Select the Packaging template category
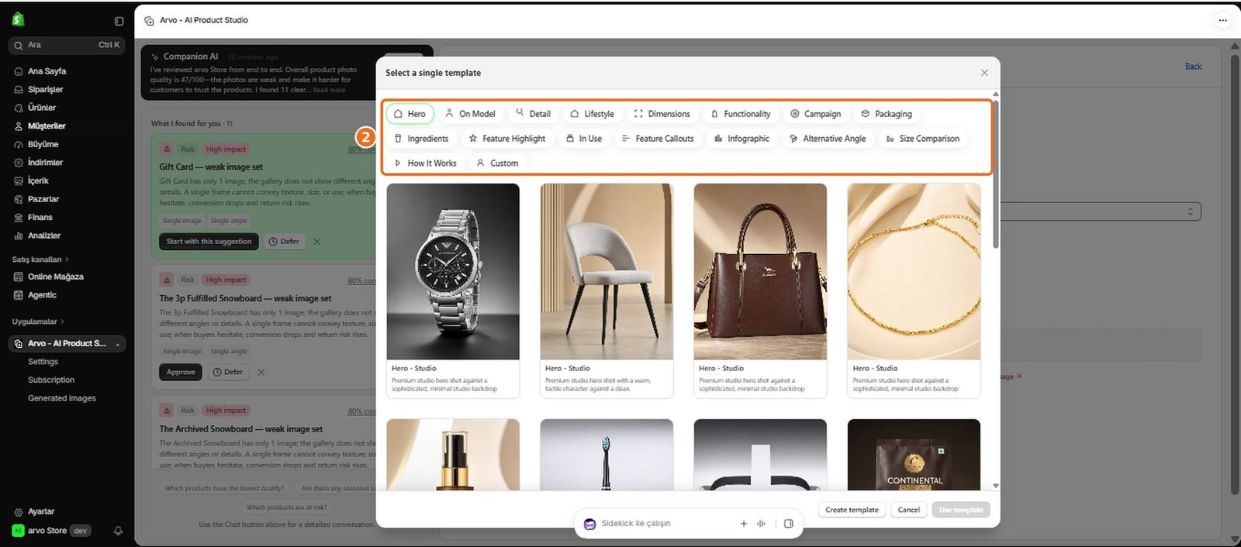The width and height of the screenshot is (1241, 547). click(x=887, y=114)
